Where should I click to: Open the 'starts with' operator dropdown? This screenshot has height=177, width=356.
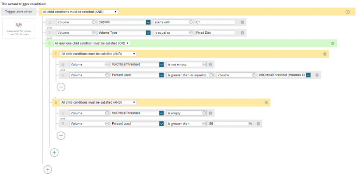point(173,22)
